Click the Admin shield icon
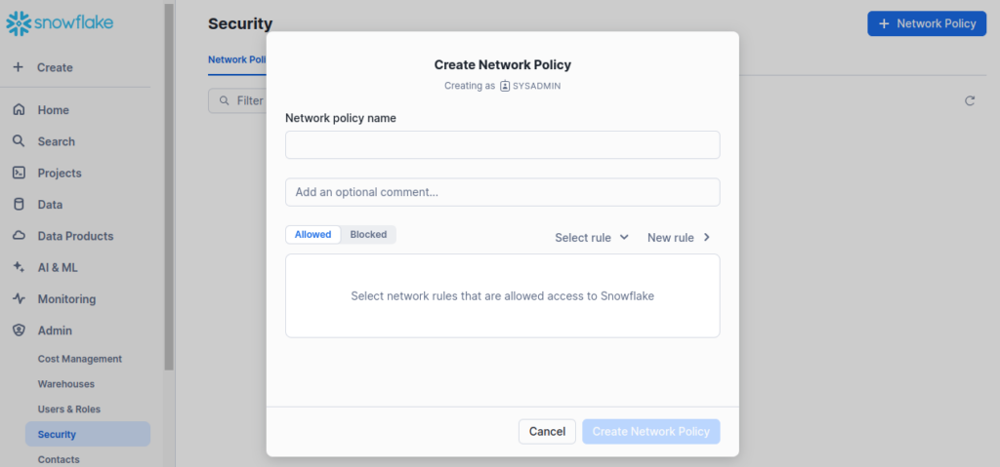Screen dimensions: 1000x467 [x=19, y=331]
